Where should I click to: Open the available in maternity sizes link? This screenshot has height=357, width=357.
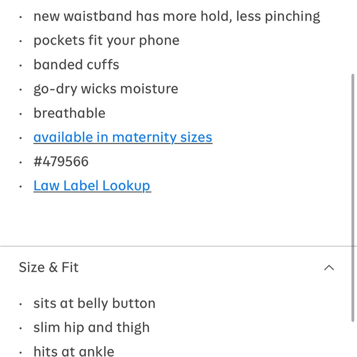point(123,137)
